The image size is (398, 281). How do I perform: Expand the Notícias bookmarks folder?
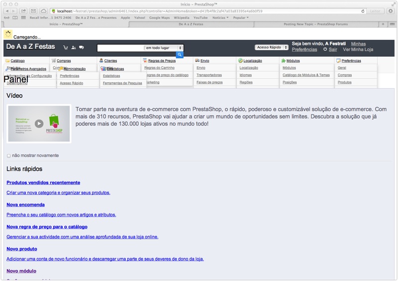220,18
